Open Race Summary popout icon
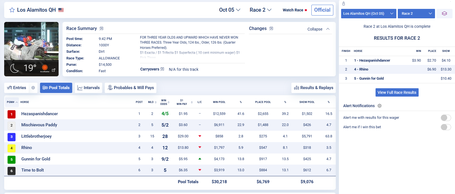Screen dimensions: 455x194 (x=101, y=29)
